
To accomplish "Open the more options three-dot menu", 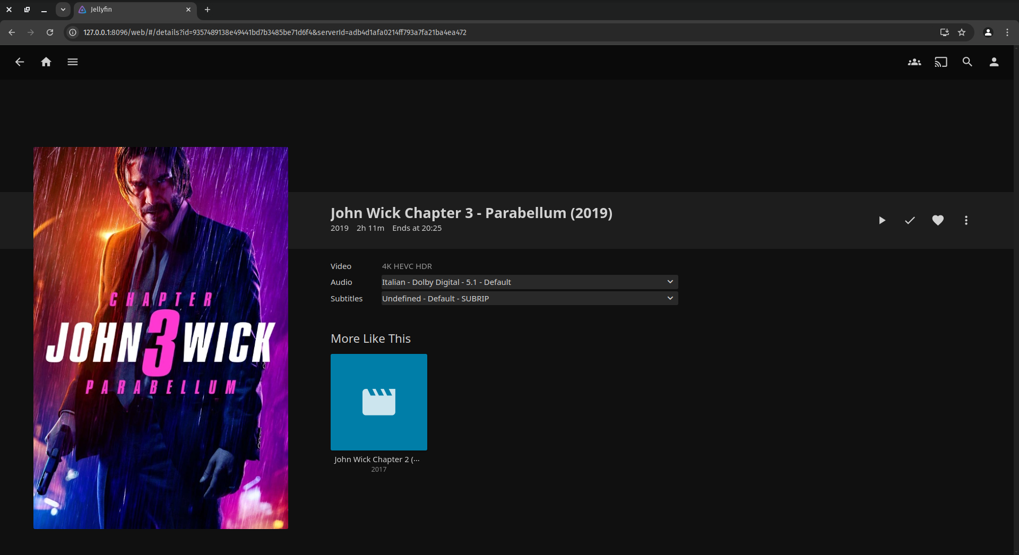I will click(966, 220).
